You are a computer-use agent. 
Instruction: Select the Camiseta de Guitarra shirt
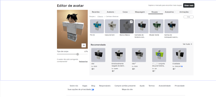click(x=141, y=26)
